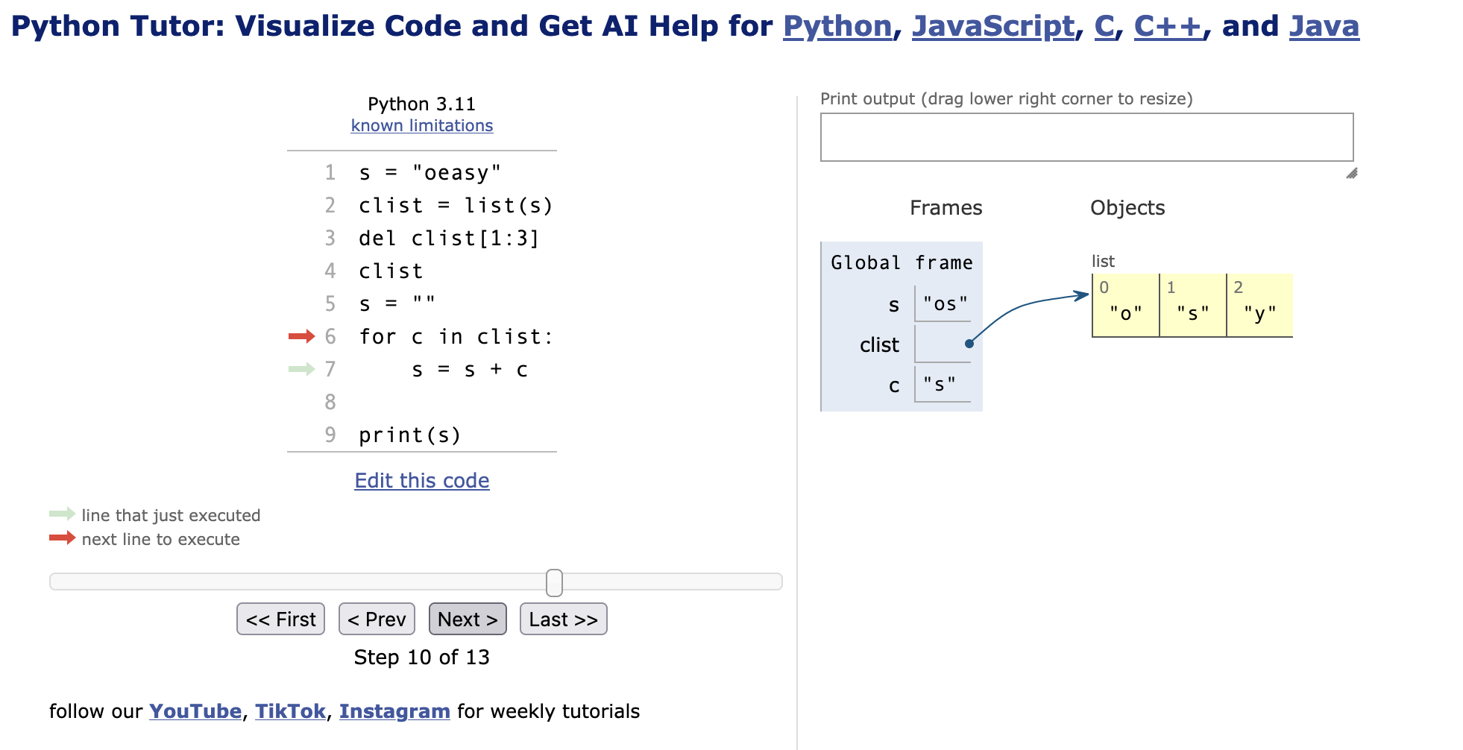Click the green just-executed arrow at line 7
Screen dimensions: 1463x750
301,370
